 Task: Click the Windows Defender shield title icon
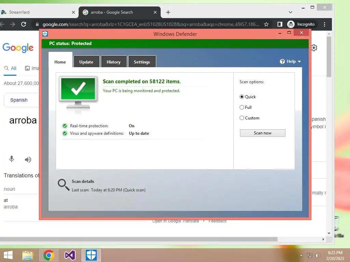click(45, 34)
